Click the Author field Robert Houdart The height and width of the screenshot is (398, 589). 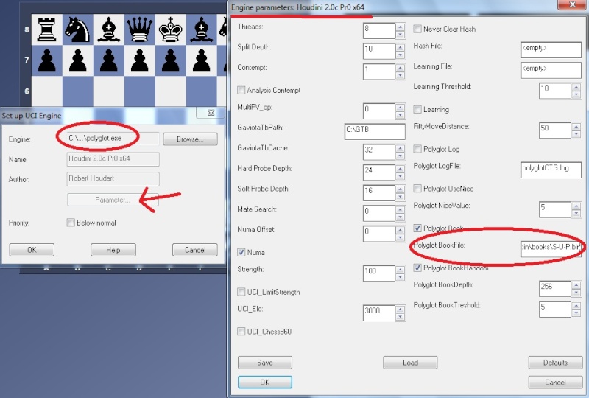pos(113,178)
